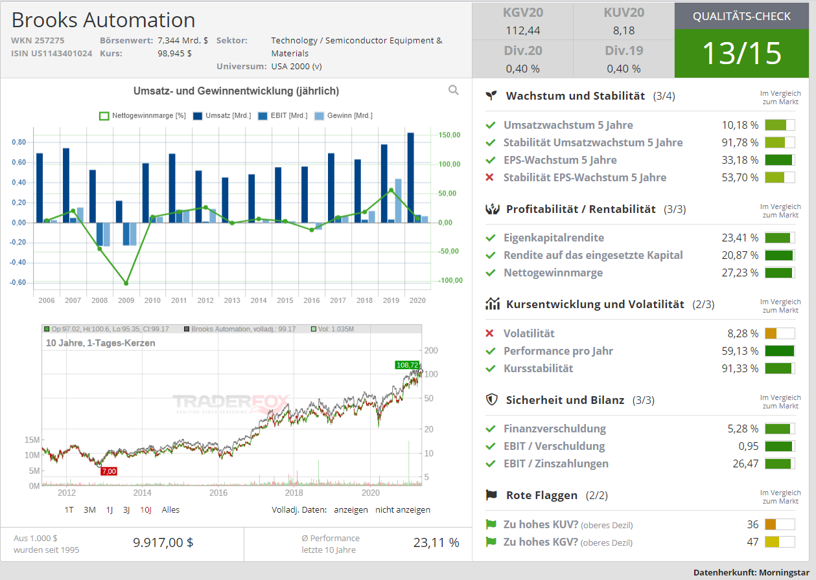Click the KUV20 value box

click(x=624, y=21)
